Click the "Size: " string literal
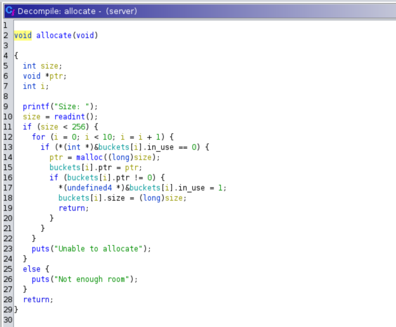The image size is (396, 327). pyautogui.click(x=78, y=107)
